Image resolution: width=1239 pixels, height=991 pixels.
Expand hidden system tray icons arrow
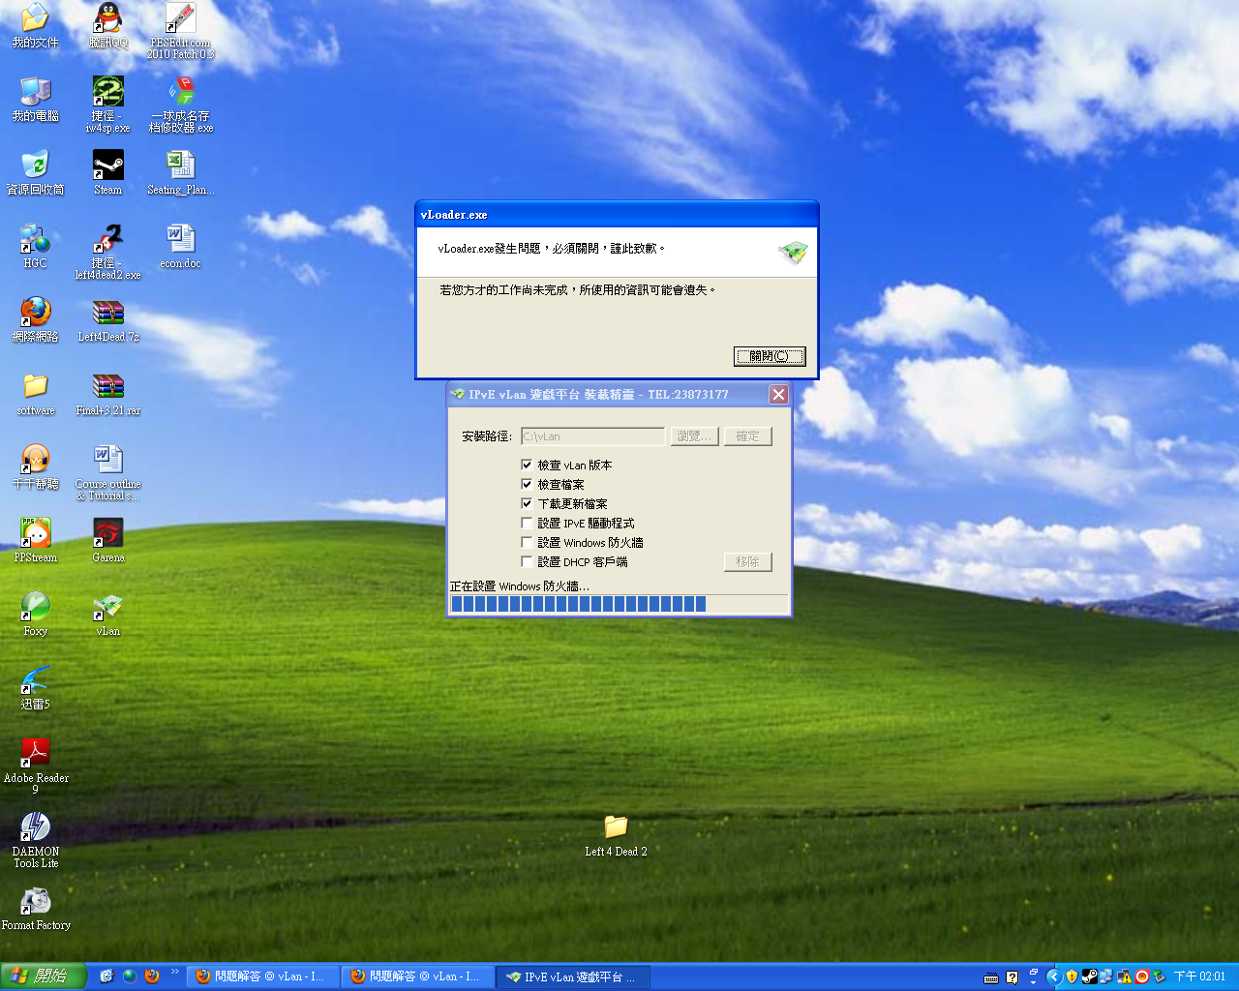pos(1054,976)
